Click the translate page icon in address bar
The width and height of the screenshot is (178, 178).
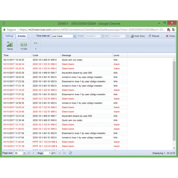click(x=174, y=29)
